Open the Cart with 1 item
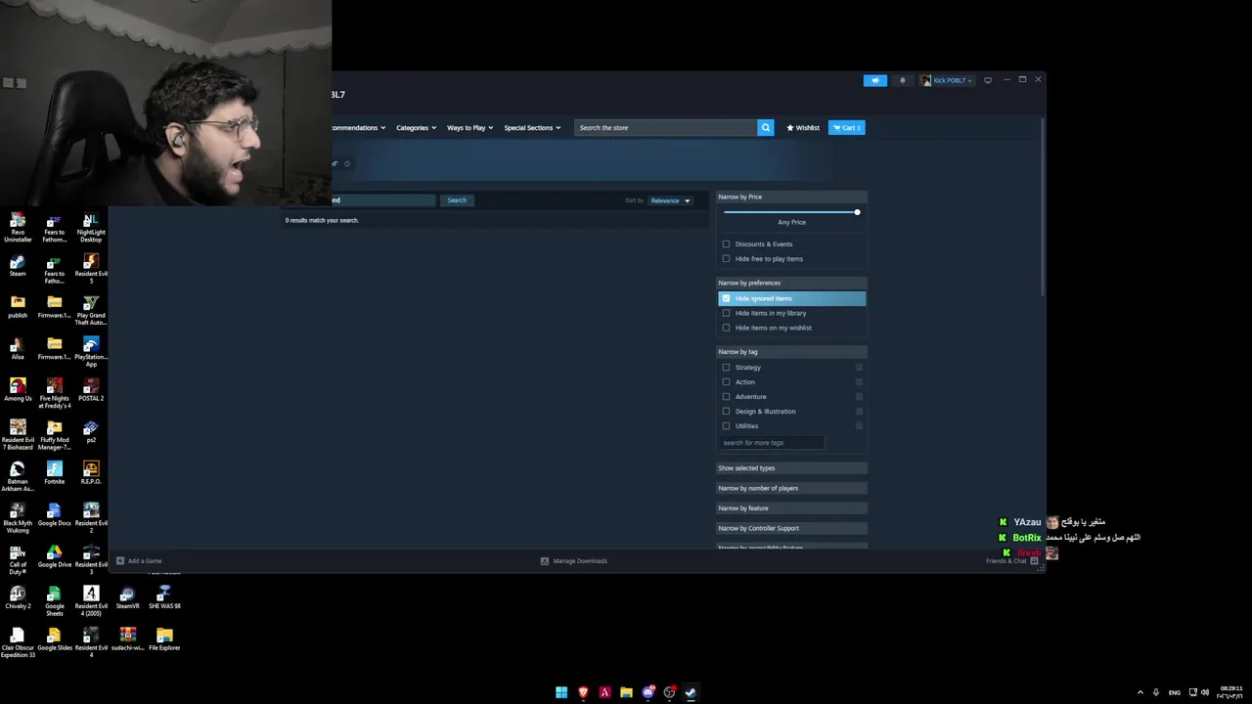The image size is (1252, 704). tap(846, 128)
